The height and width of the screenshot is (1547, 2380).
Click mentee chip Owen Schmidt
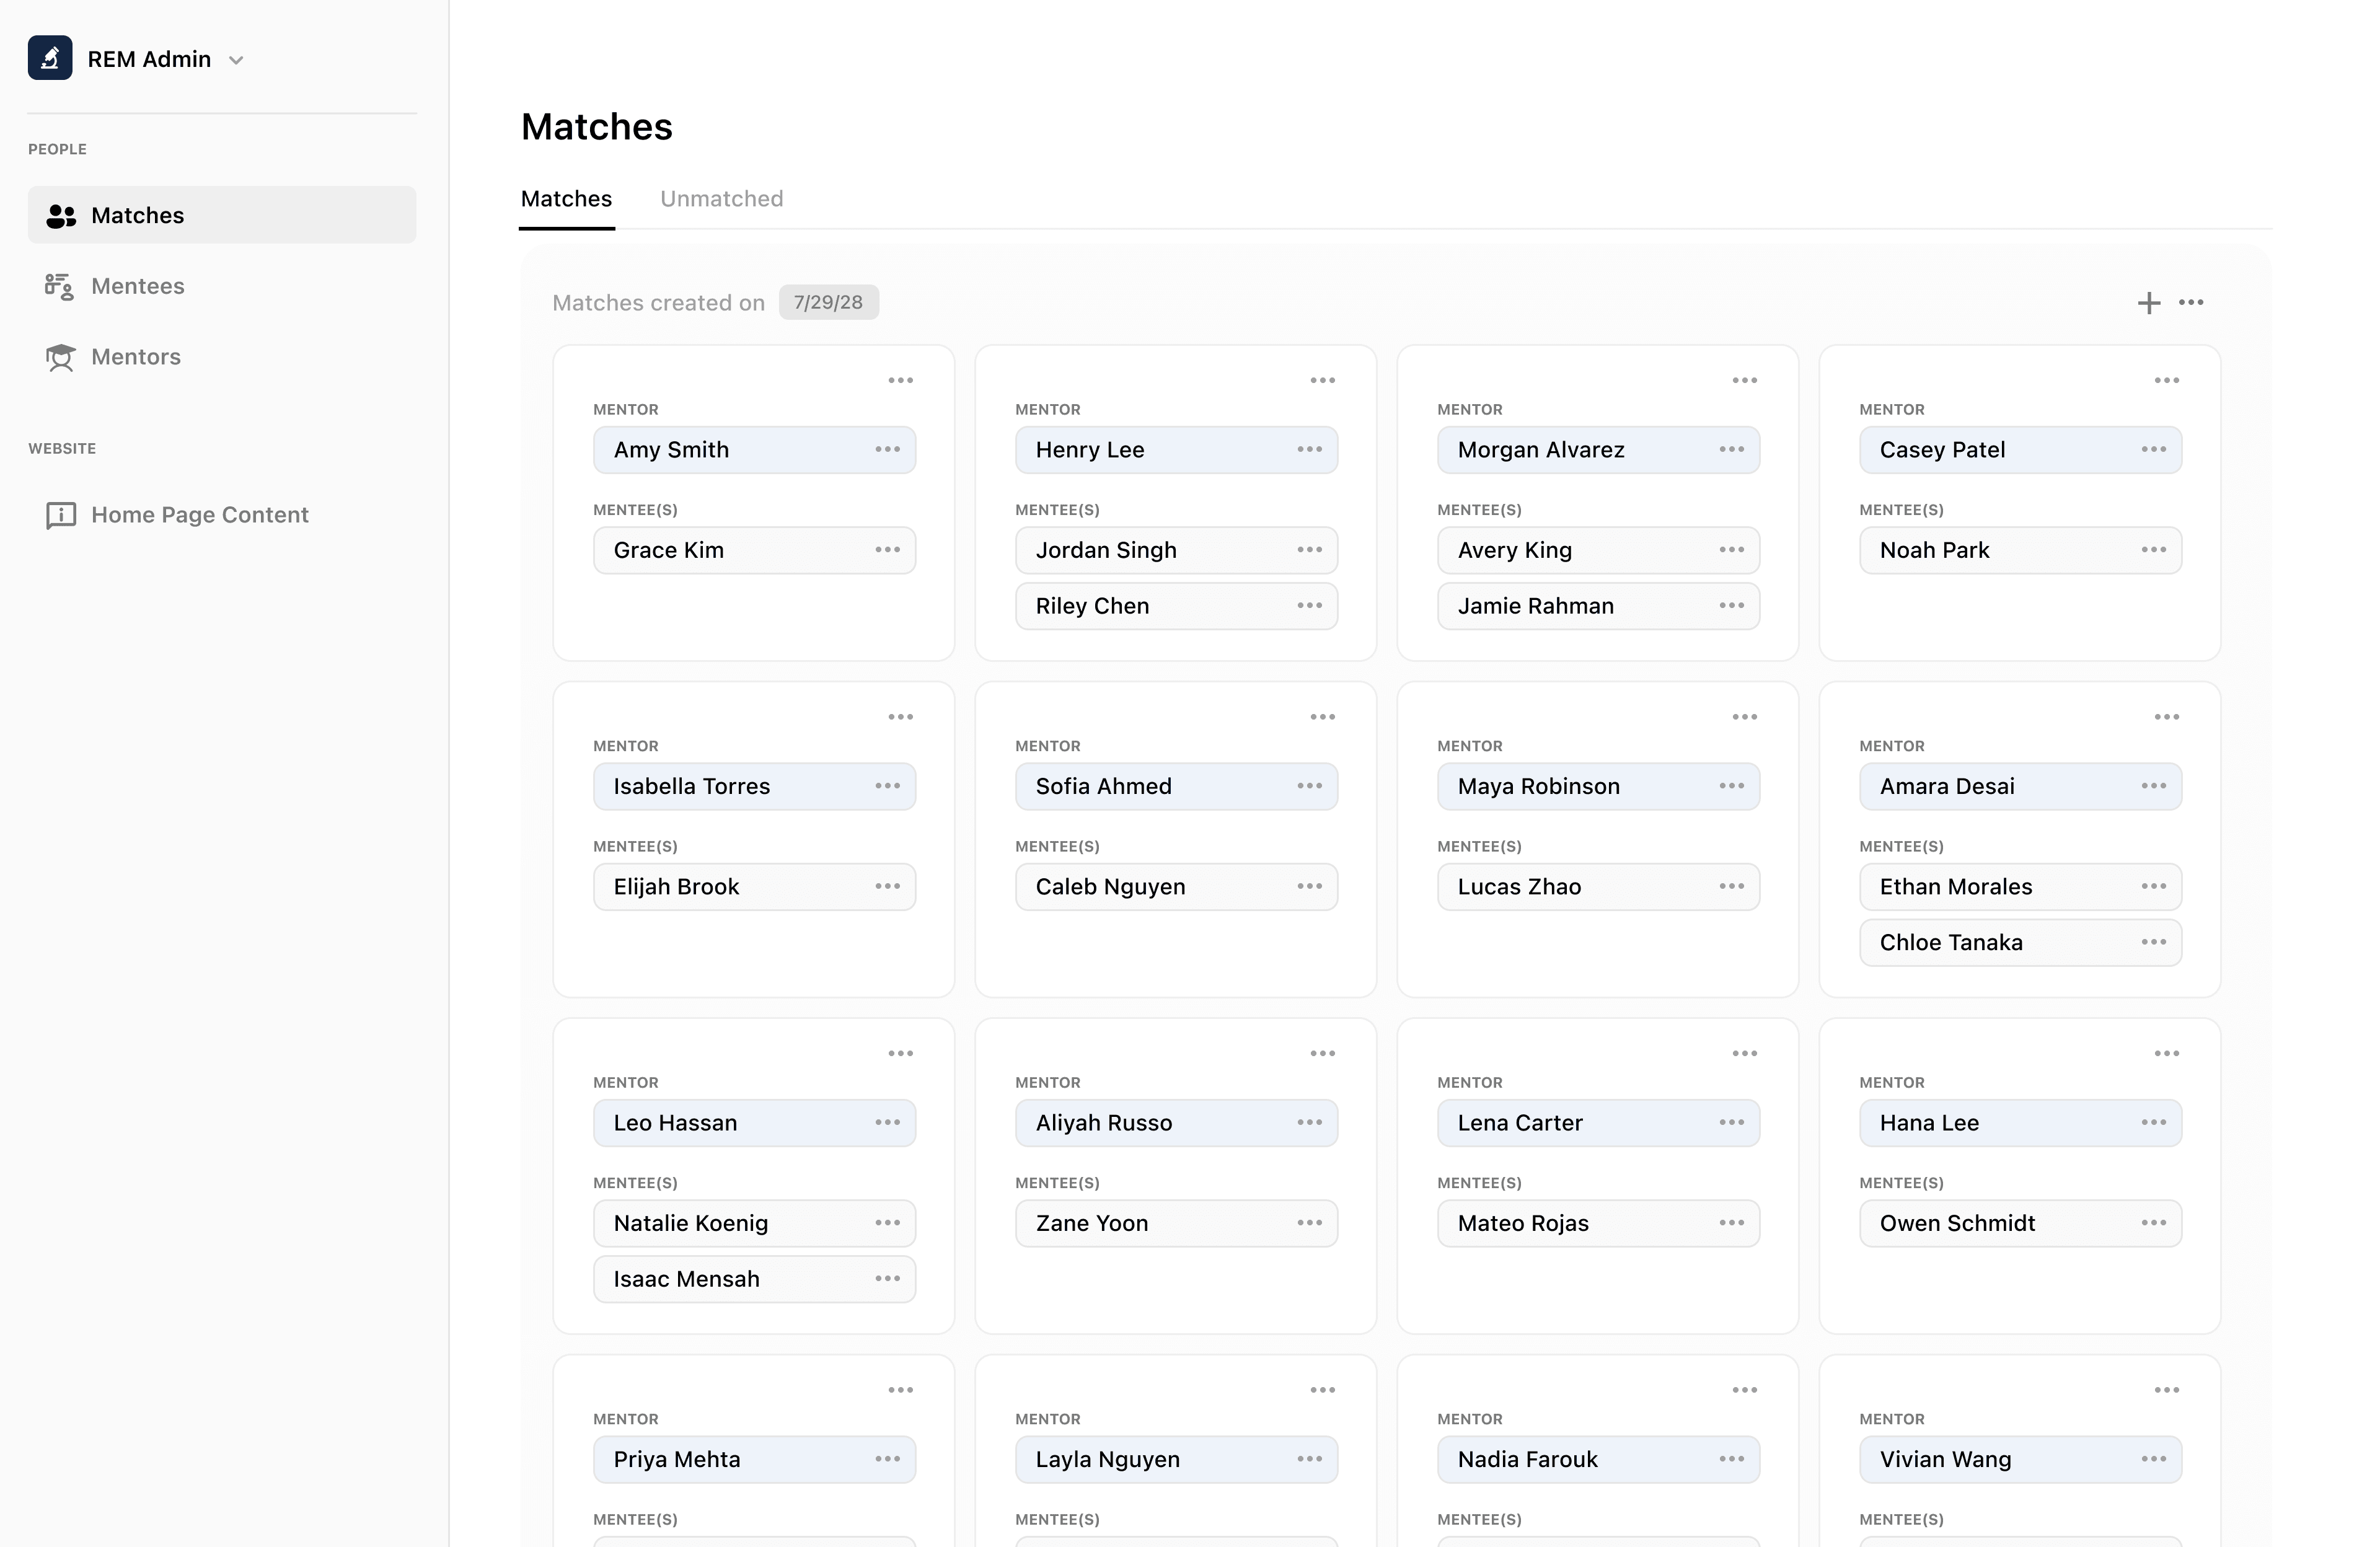tap(1957, 1223)
